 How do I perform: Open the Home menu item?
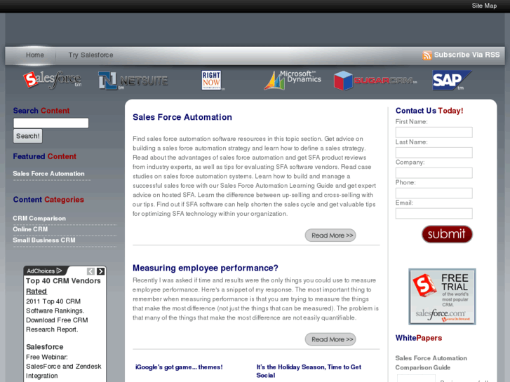tap(35, 55)
